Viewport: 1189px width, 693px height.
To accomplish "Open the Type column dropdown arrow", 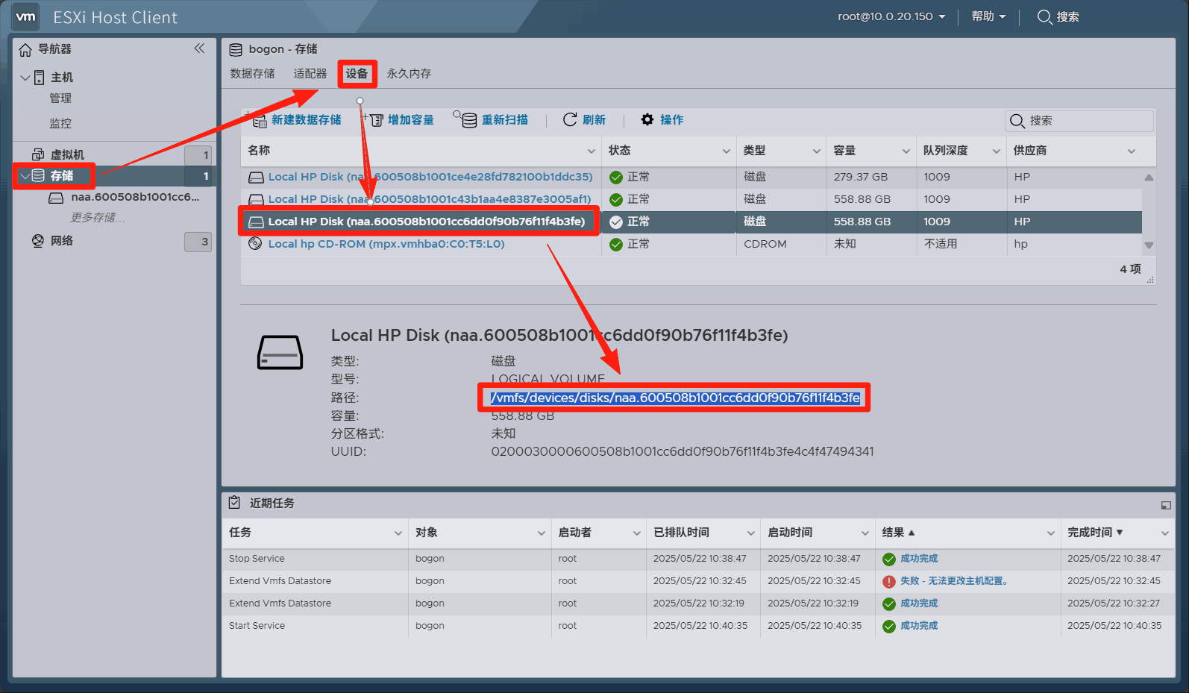I will (x=817, y=151).
